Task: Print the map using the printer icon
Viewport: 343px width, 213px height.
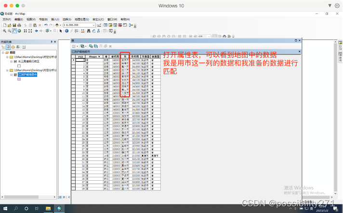Action: click(x=19, y=25)
